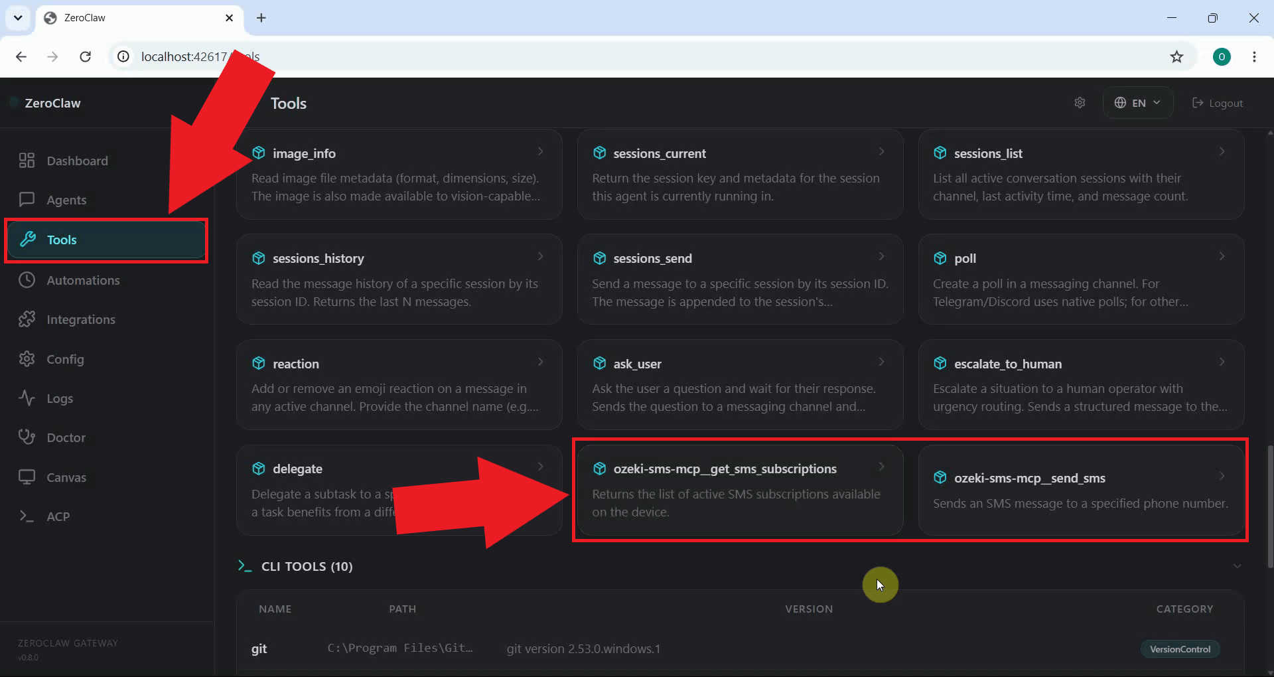Click the cube icon of delegate tool
Viewport: 1274px width, 677px height.
click(x=259, y=469)
